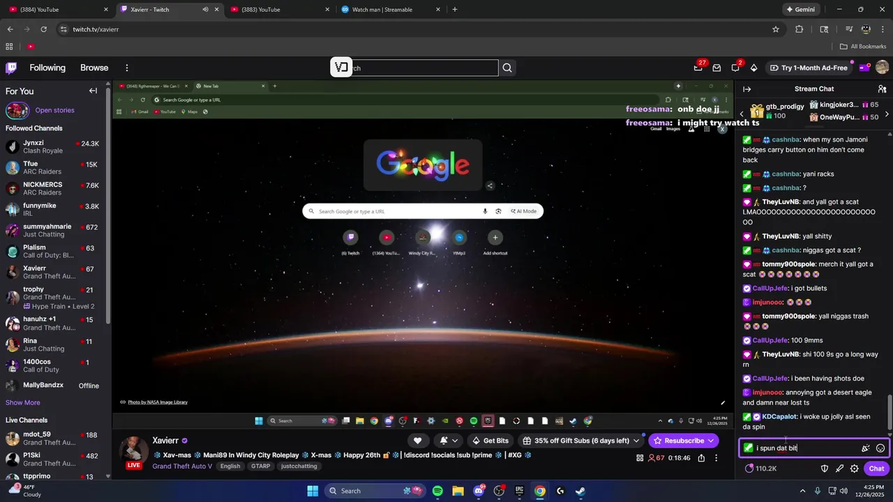Switch to the (3884) YouTube tab
The width and height of the screenshot is (893, 502).
57,10
